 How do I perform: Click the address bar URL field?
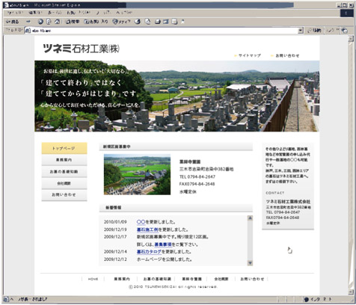(165, 31)
